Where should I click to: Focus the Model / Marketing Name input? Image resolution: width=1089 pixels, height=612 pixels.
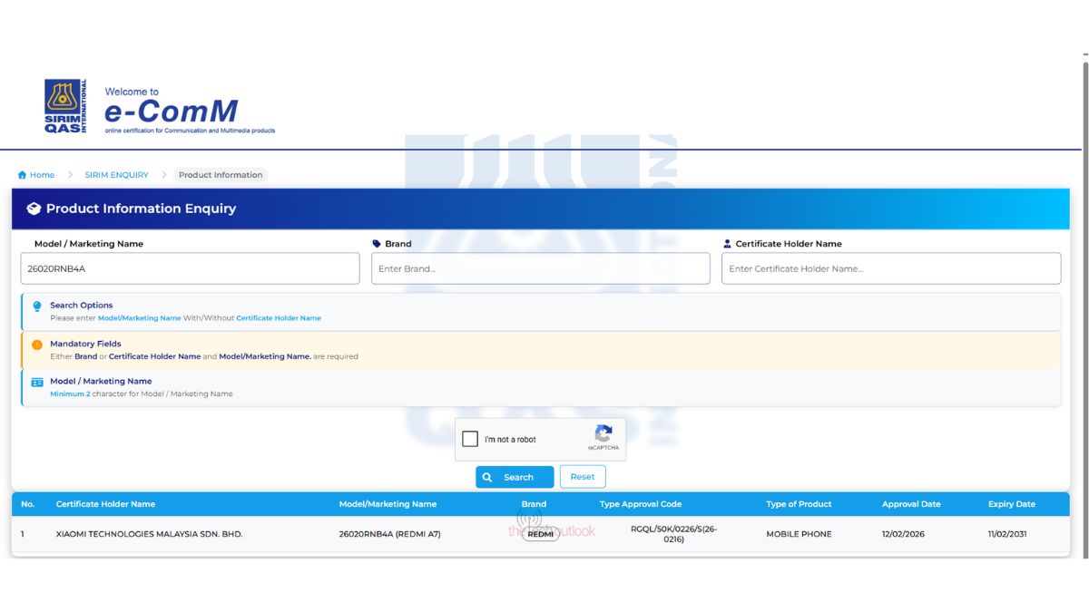coord(190,268)
